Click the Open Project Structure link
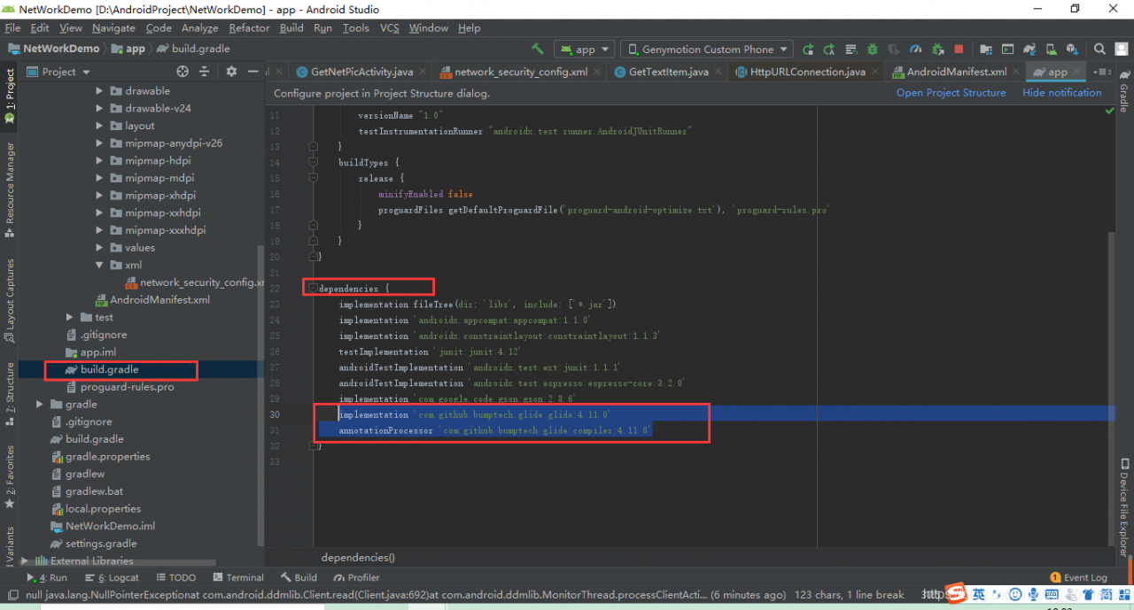Image resolution: width=1134 pixels, height=610 pixels. point(951,93)
